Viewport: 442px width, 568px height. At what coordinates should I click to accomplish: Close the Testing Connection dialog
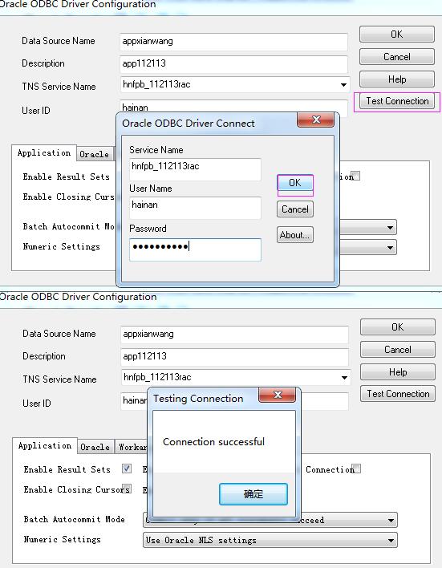pyautogui.click(x=278, y=395)
